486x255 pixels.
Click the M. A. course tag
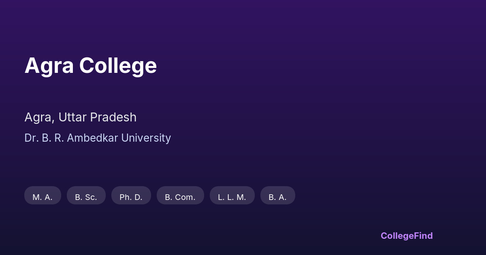click(43, 195)
